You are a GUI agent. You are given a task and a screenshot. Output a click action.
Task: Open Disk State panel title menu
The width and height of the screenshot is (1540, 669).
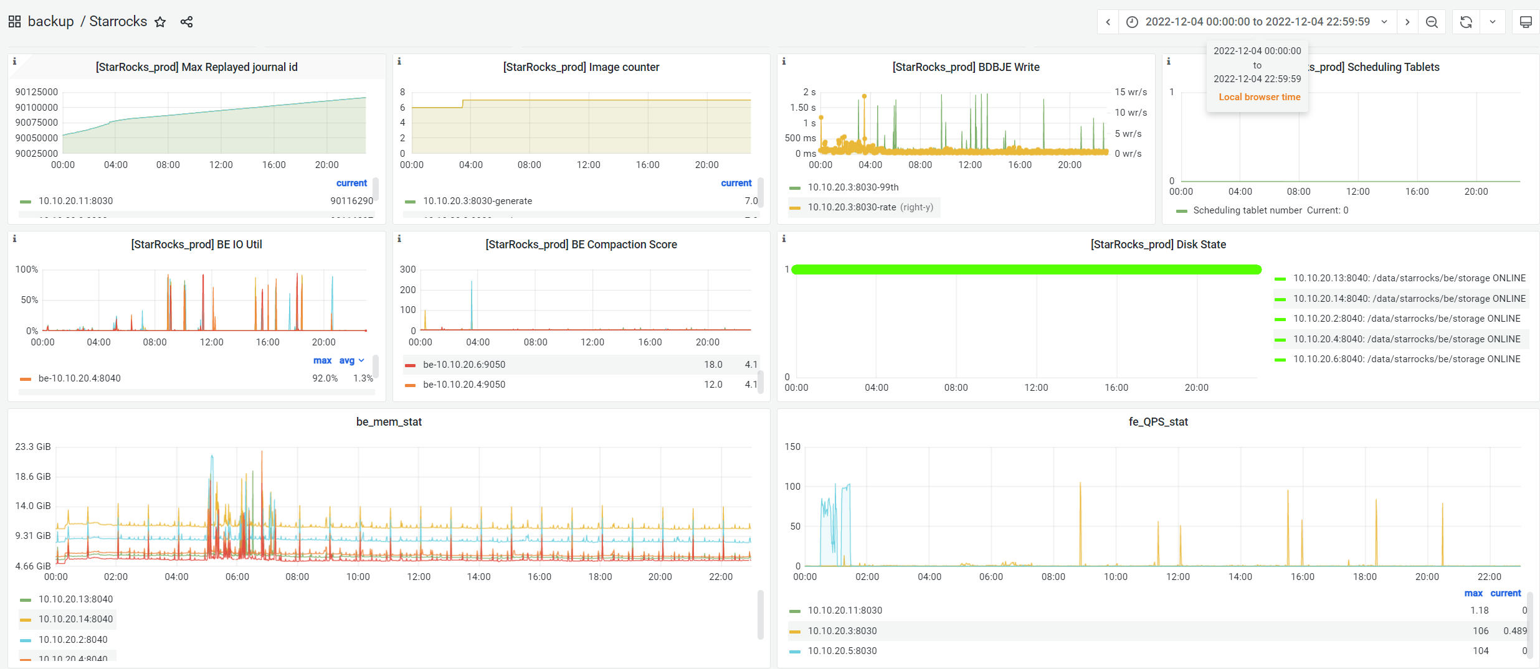tap(1158, 245)
